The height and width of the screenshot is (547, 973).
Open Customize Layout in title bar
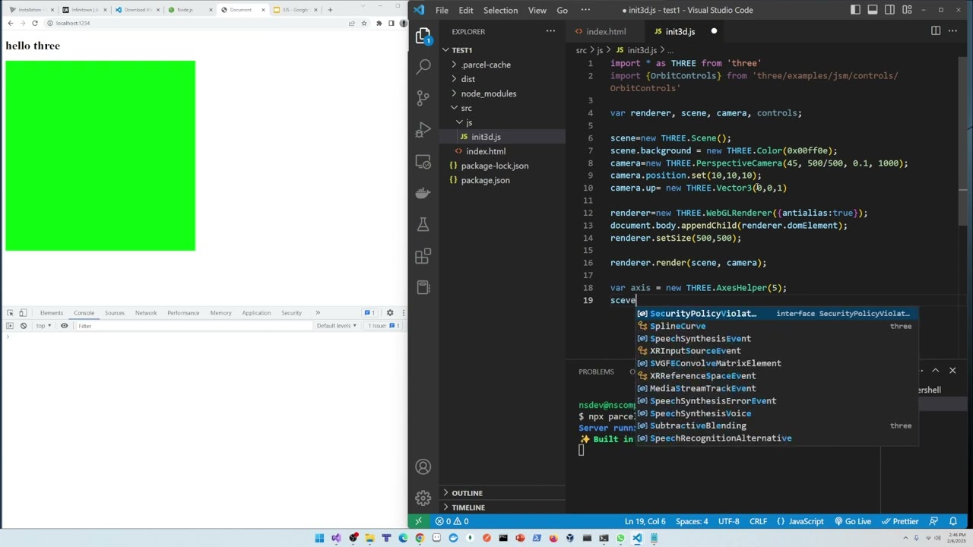[x=906, y=10]
